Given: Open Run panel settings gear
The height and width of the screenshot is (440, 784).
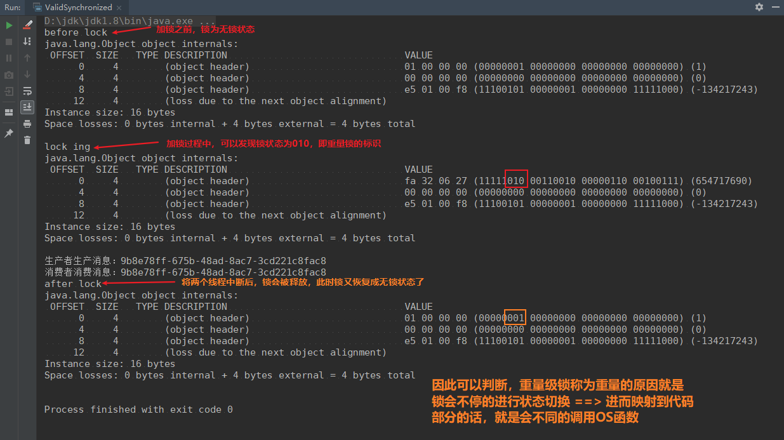Looking at the screenshot, I should click(759, 7).
